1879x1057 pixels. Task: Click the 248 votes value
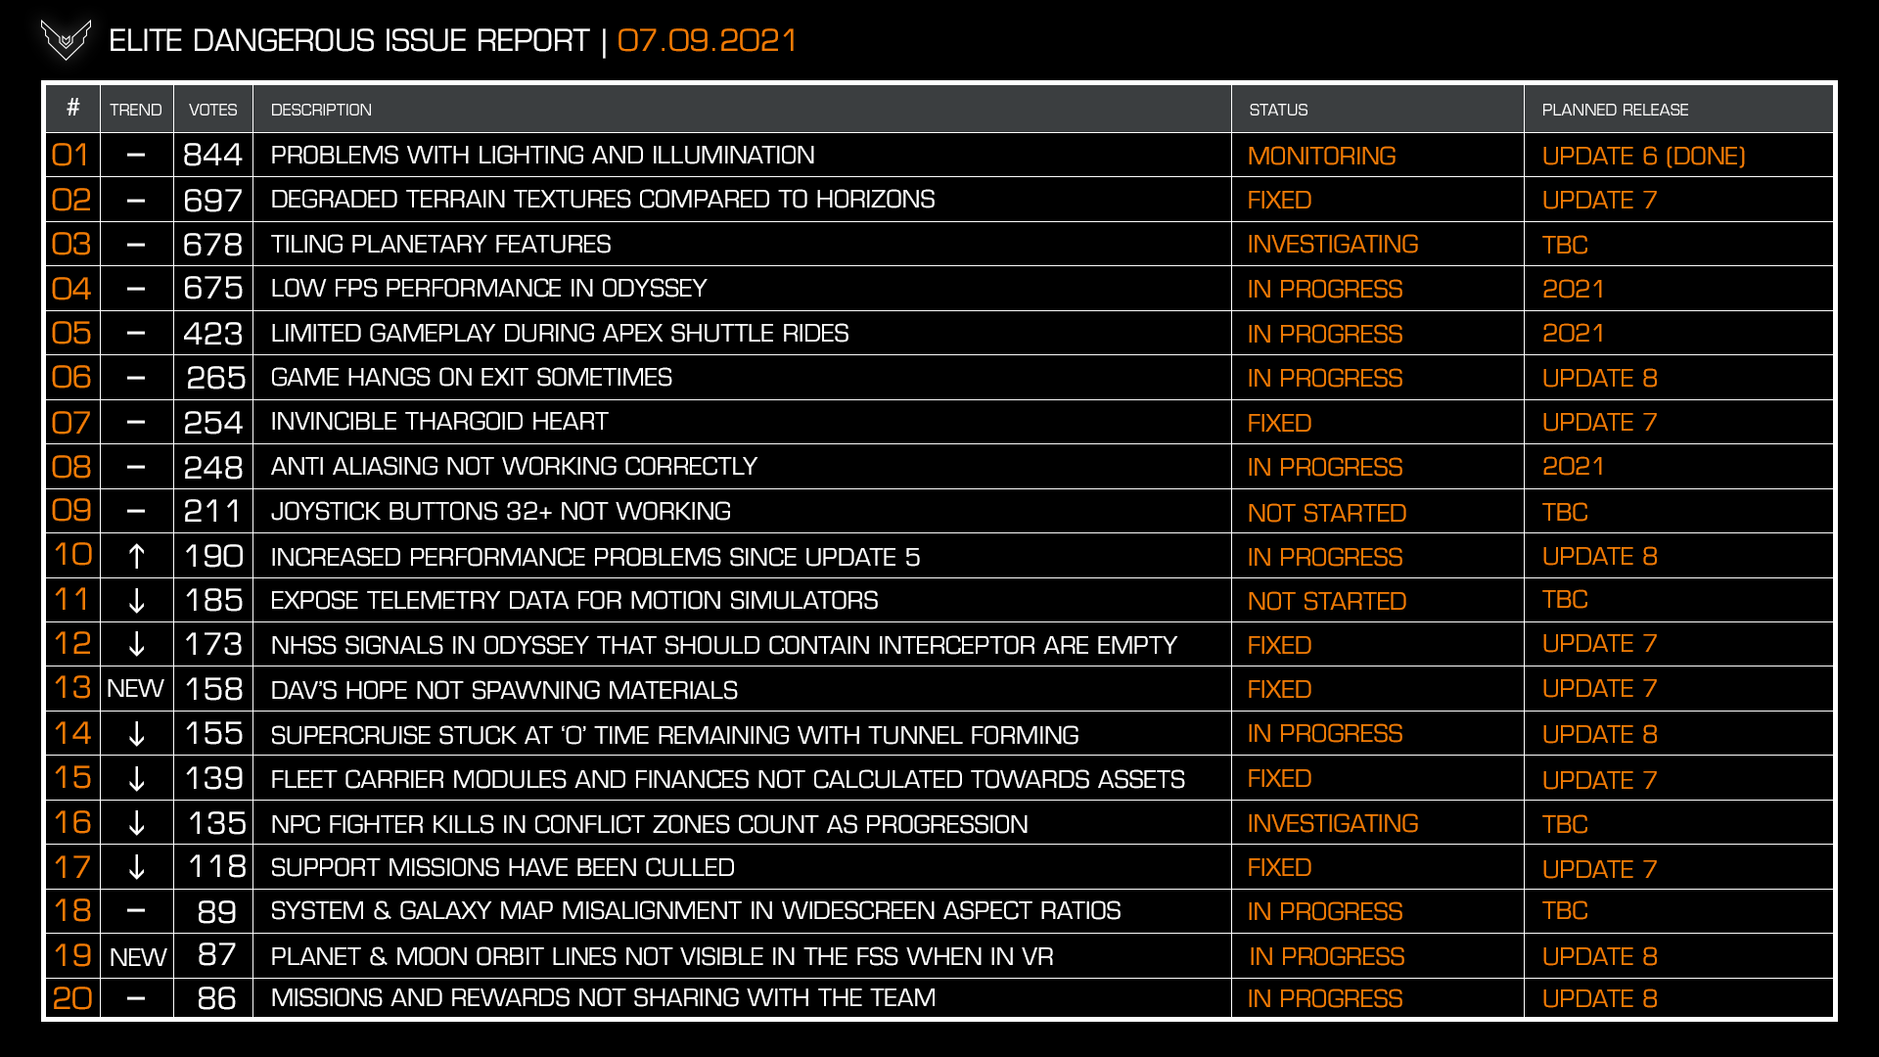tap(212, 467)
